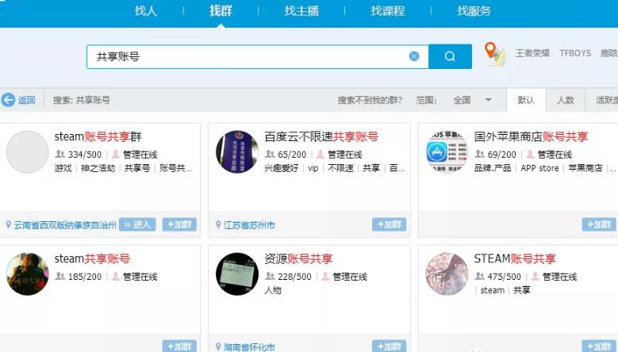Sort results by 人数
The height and width of the screenshot is (352, 618).
click(x=565, y=100)
